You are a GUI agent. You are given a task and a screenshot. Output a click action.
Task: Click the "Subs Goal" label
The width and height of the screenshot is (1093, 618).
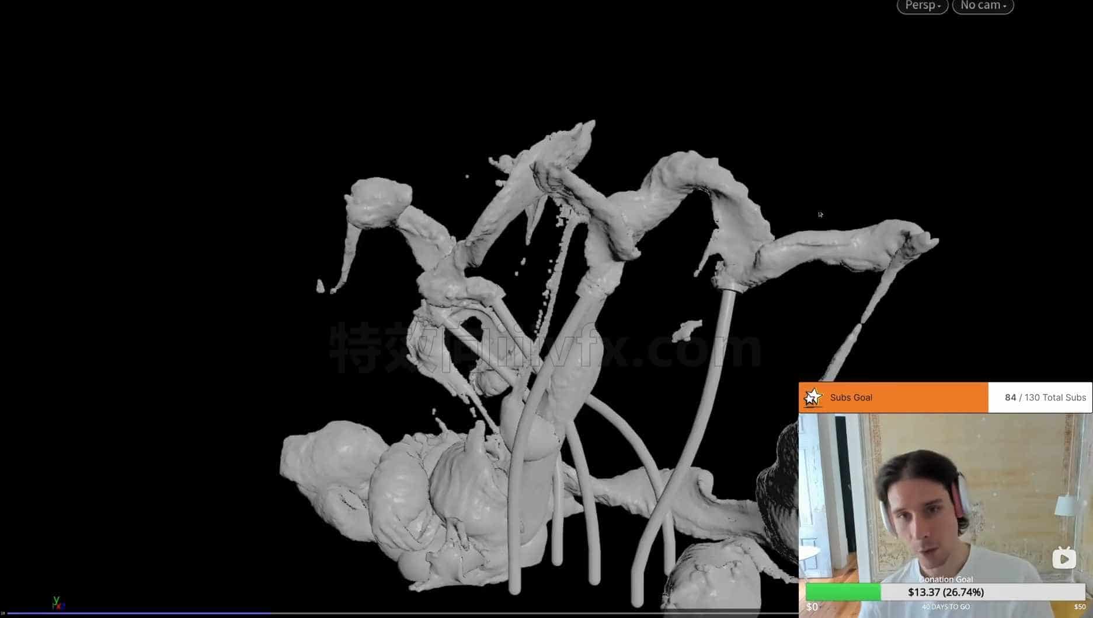point(851,398)
